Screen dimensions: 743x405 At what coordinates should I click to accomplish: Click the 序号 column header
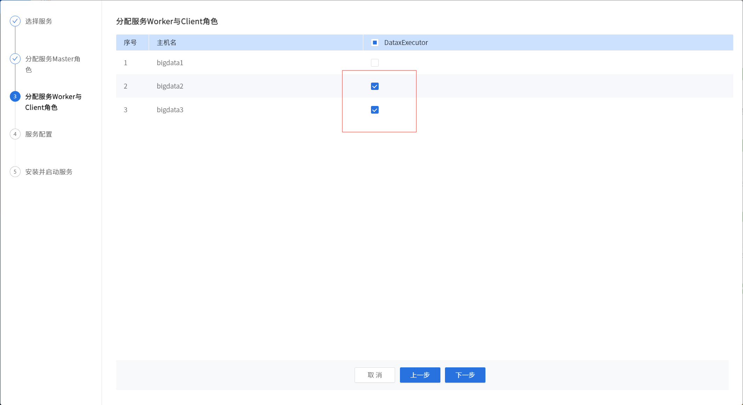pos(130,43)
